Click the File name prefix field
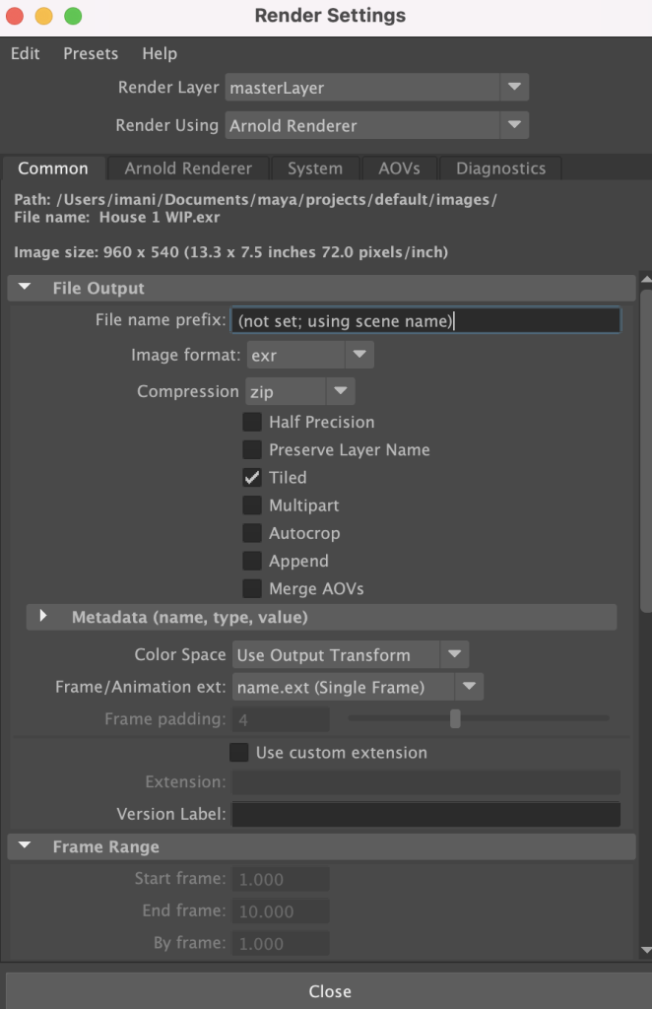 click(425, 320)
